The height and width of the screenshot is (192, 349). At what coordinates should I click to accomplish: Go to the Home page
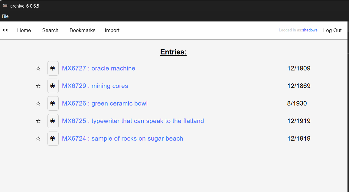point(24,30)
